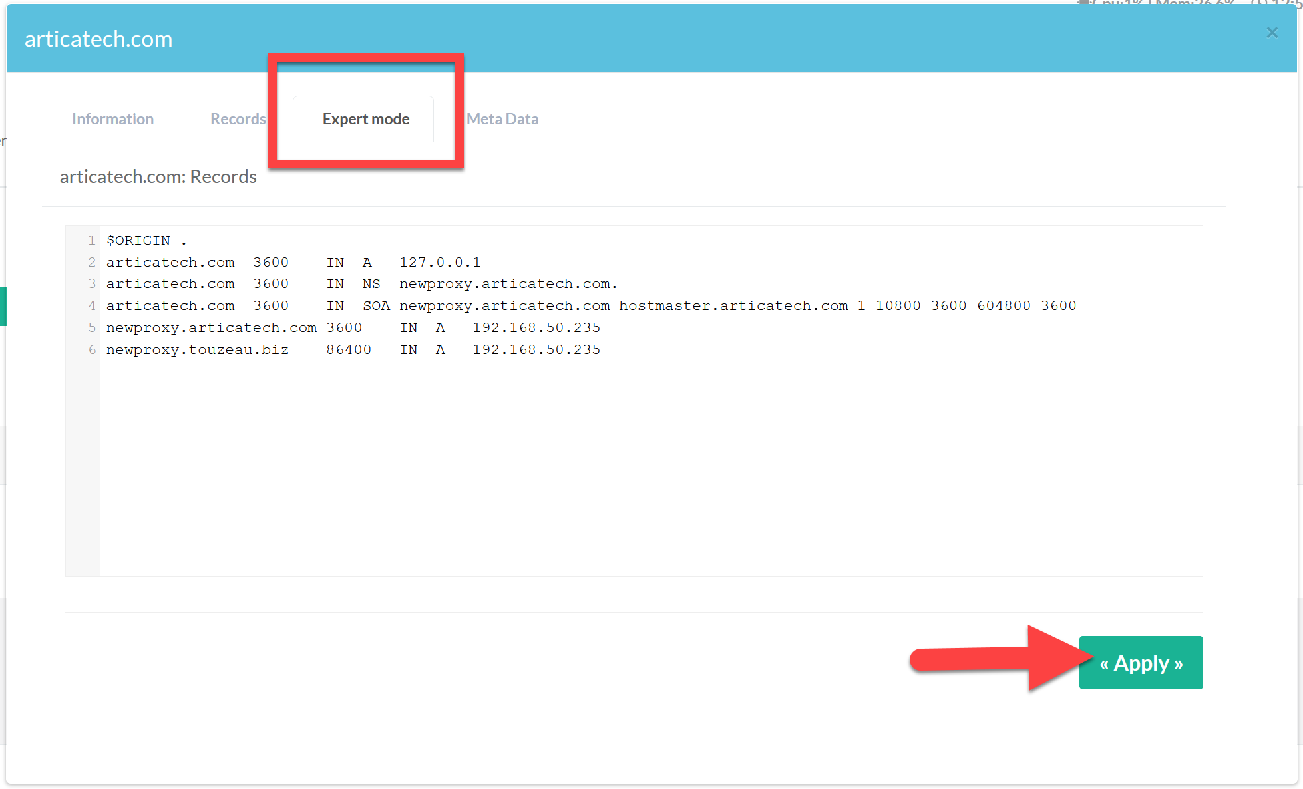
Task: Click newproxy.touzeau.biz hostname on line 6
Action: point(197,350)
